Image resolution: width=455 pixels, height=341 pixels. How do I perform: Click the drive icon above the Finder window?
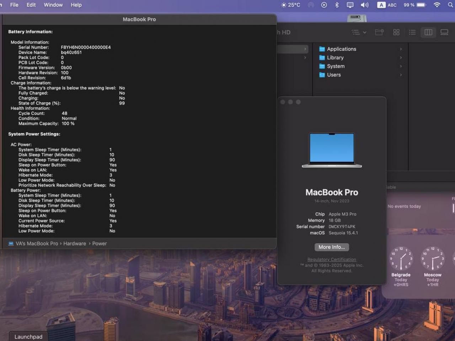point(357,18)
